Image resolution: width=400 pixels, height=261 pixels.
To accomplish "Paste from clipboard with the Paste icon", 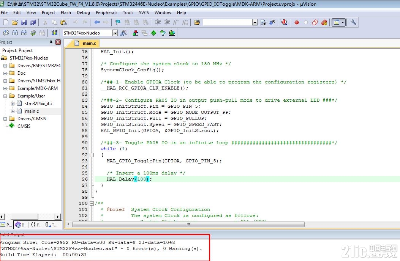I will coord(63,22).
